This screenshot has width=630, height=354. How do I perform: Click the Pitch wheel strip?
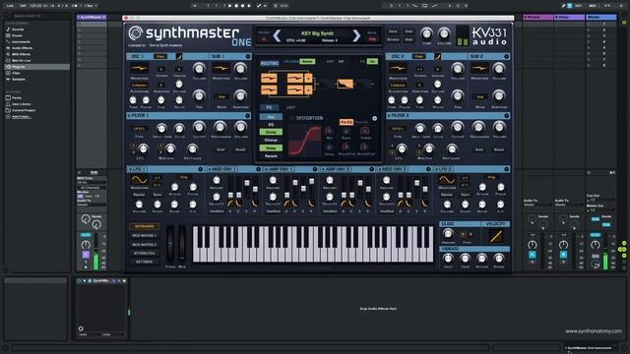click(x=170, y=244)
